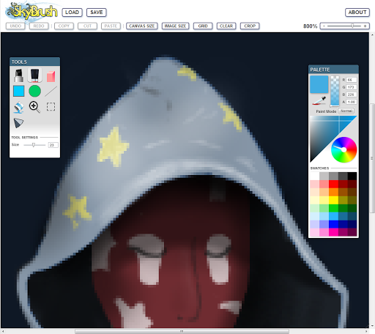The image size is (375, 334).
Task: Select the cone smudge tool
Action: pyautogui.click(x=18, y=123)
